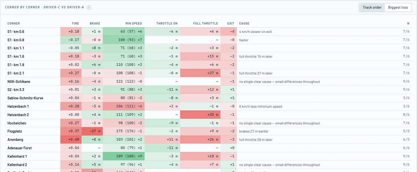Image resolution: width=417 pixels, height=172 pixels.
Task: Click the 'full throttle 15 m later' cause
Action: (256, 57)
